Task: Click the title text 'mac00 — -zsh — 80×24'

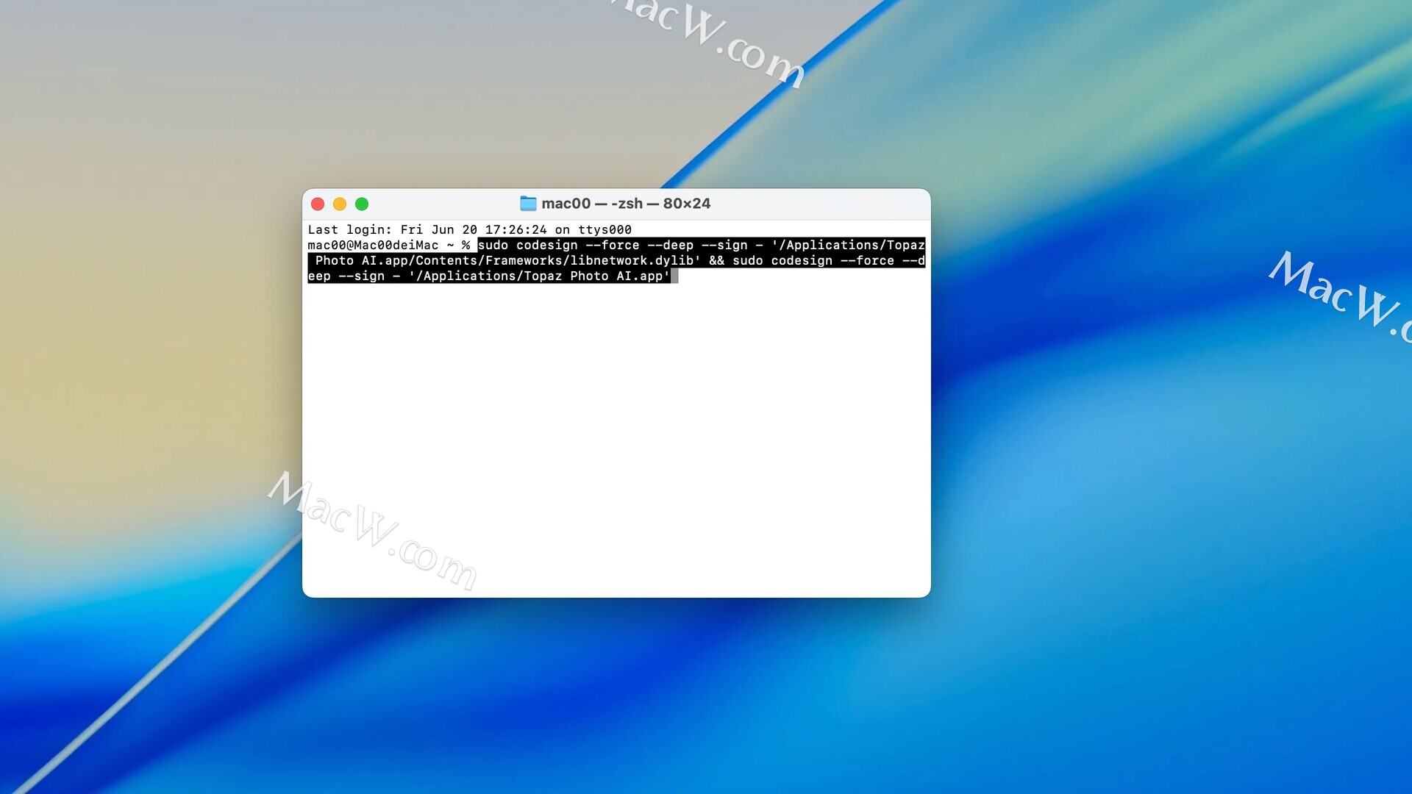Action: pos(626,204)
